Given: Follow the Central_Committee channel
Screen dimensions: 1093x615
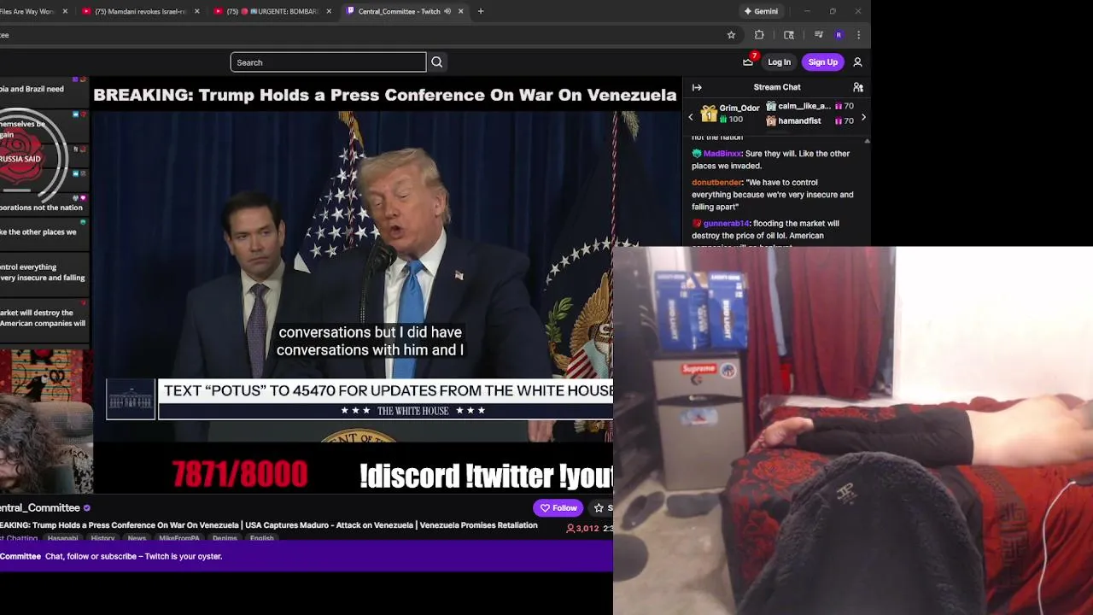Looking at the screenshot, I should [558, 508].
